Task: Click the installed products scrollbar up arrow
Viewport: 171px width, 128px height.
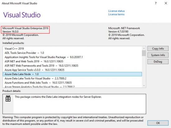Action: click(144, 48)
